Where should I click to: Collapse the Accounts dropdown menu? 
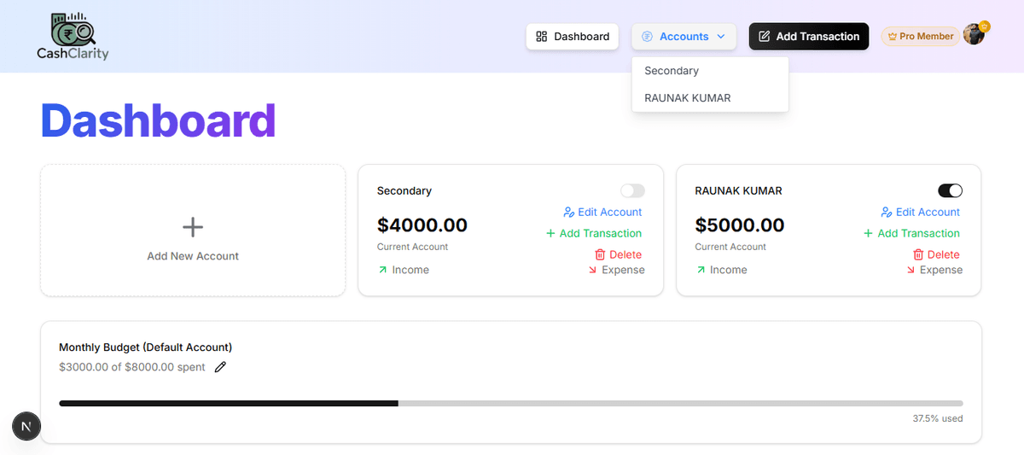click(x=684, y=37)
